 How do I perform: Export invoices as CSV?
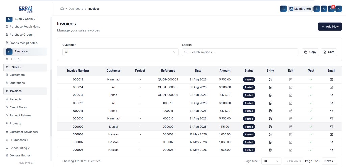[x=329, y=52]
